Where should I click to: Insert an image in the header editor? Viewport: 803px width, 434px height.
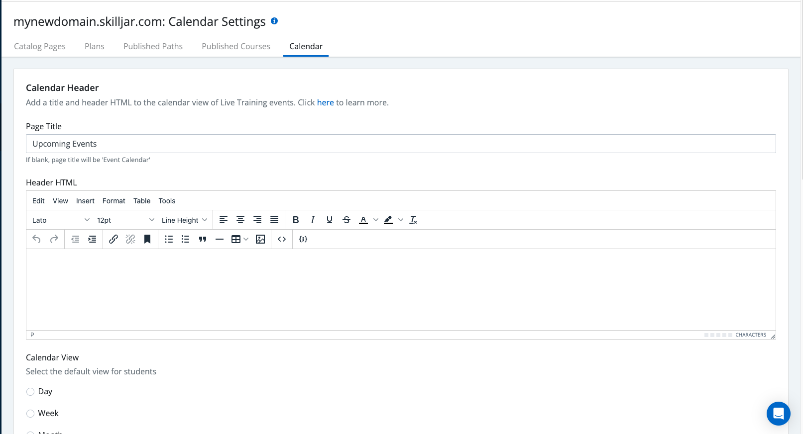point(260,239)
